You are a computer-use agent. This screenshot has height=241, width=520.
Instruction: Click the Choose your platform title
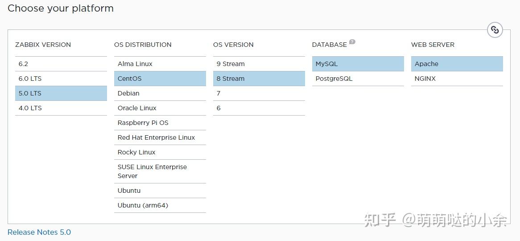click(x=61, y=8)
